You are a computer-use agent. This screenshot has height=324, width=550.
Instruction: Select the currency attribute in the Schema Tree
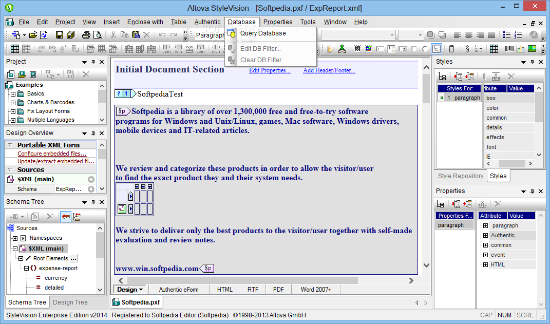[56, 278]
